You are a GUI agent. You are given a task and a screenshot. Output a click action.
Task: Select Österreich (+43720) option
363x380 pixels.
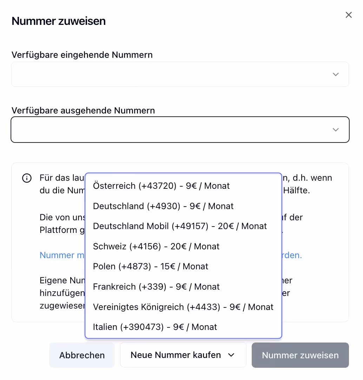click(184, 186)
